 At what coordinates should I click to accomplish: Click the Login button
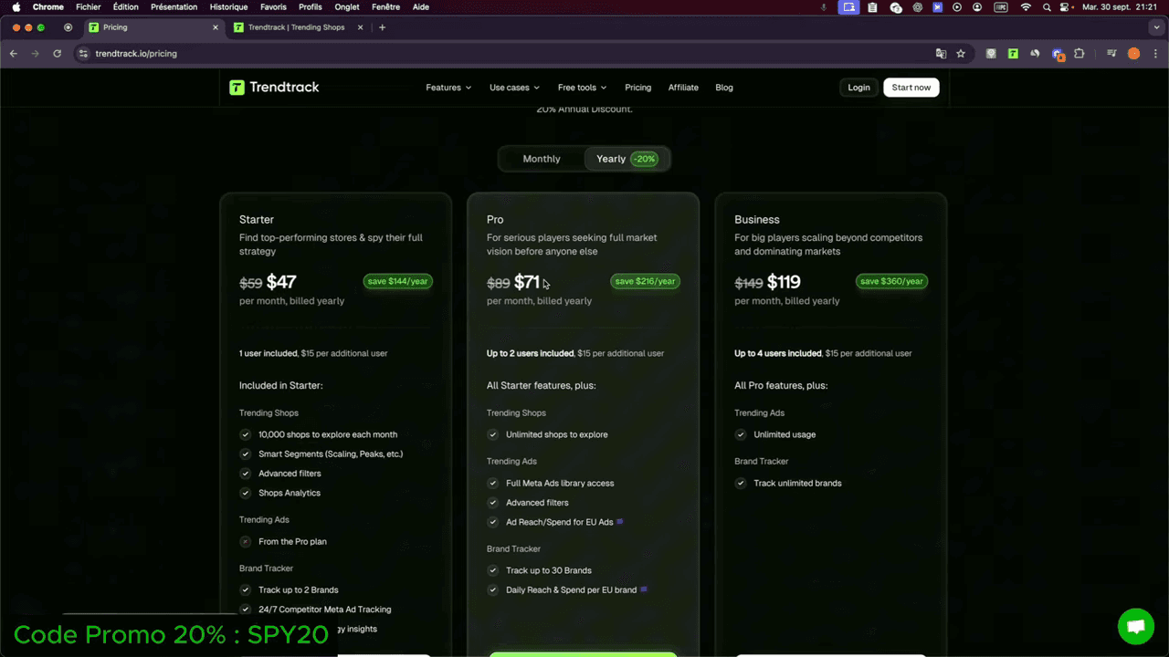click(858, 87)
